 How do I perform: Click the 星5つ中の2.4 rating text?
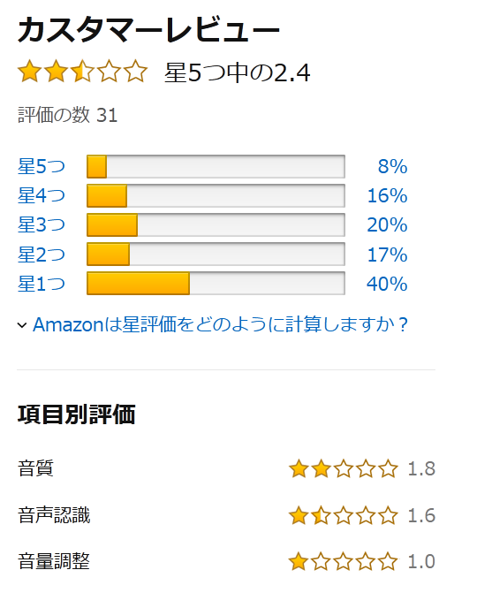coord(238,72)
